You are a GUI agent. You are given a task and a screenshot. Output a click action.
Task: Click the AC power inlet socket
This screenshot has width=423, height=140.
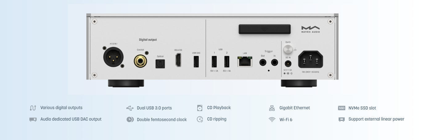pyautogui.click(x=310, y=60)
